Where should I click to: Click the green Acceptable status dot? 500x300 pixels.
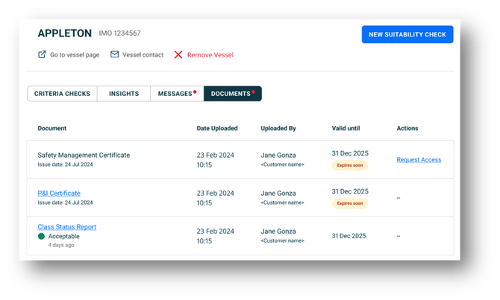click(x=42, y=236)
